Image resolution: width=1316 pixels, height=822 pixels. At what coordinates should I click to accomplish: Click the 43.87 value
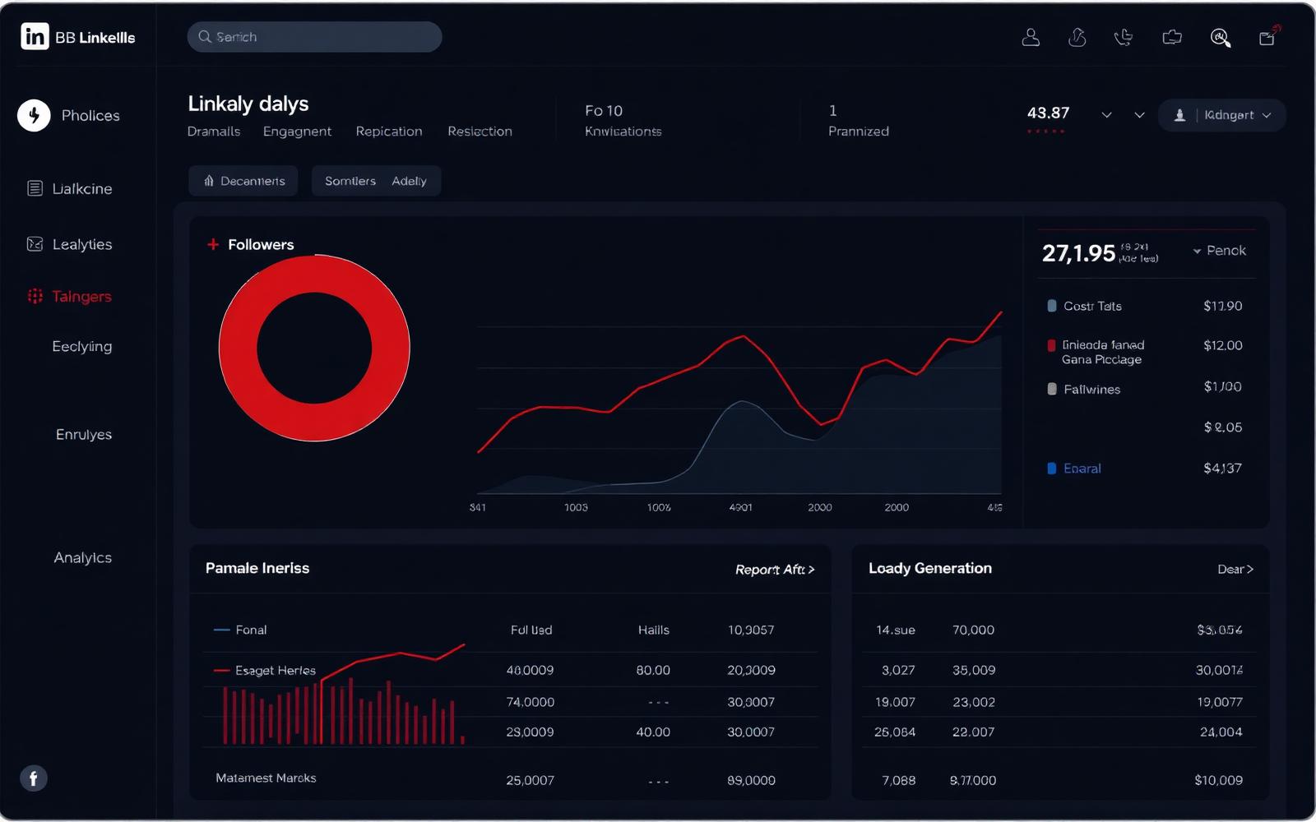1048,113
